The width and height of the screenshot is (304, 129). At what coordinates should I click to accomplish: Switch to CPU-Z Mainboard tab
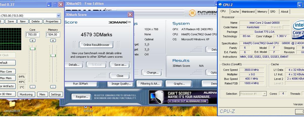pyautogui.click(x=248, y=12)
